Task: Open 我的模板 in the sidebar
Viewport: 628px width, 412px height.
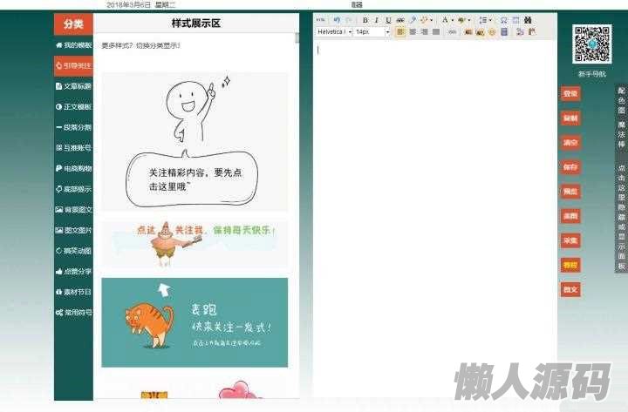Action: (x=73, y=45)
